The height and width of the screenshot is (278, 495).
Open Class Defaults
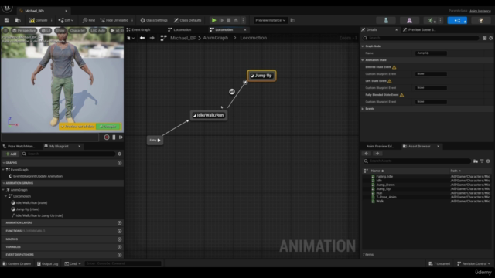(x=187, y=20)
